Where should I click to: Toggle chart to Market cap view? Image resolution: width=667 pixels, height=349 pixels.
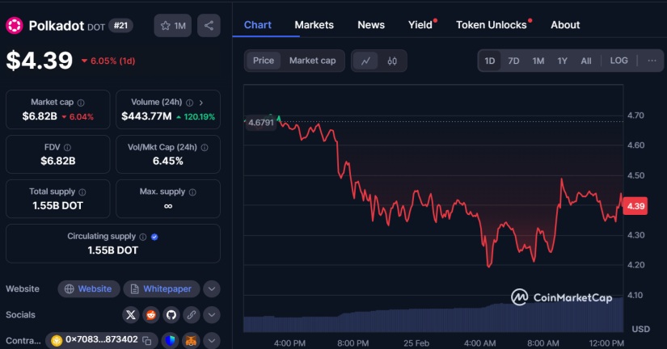[312, 61]
